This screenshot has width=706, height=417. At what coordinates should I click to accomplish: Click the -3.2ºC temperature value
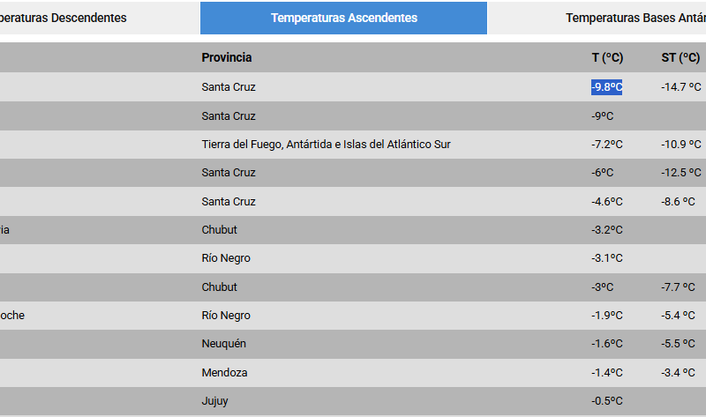pyautogui.click(x=607, y=230)
